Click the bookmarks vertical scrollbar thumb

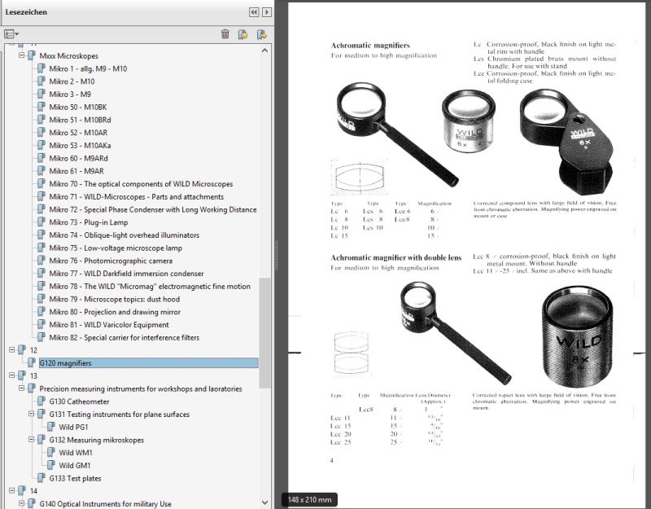pyautogui.click(x=265, y=333)
